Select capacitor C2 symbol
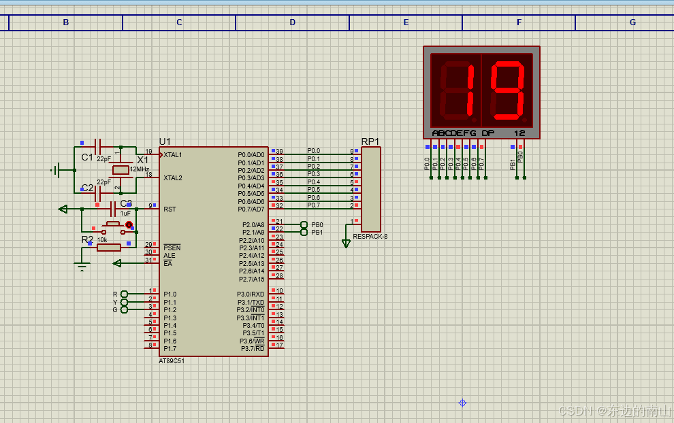The width and height of the screenshot is (674, 423). click(x=98, y=193)
